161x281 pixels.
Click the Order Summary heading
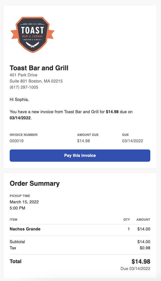point(34,183)
